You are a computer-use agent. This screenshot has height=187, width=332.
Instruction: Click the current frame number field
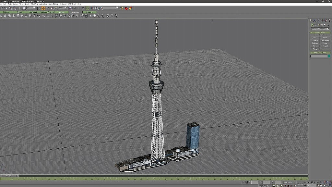click(312, 185)
